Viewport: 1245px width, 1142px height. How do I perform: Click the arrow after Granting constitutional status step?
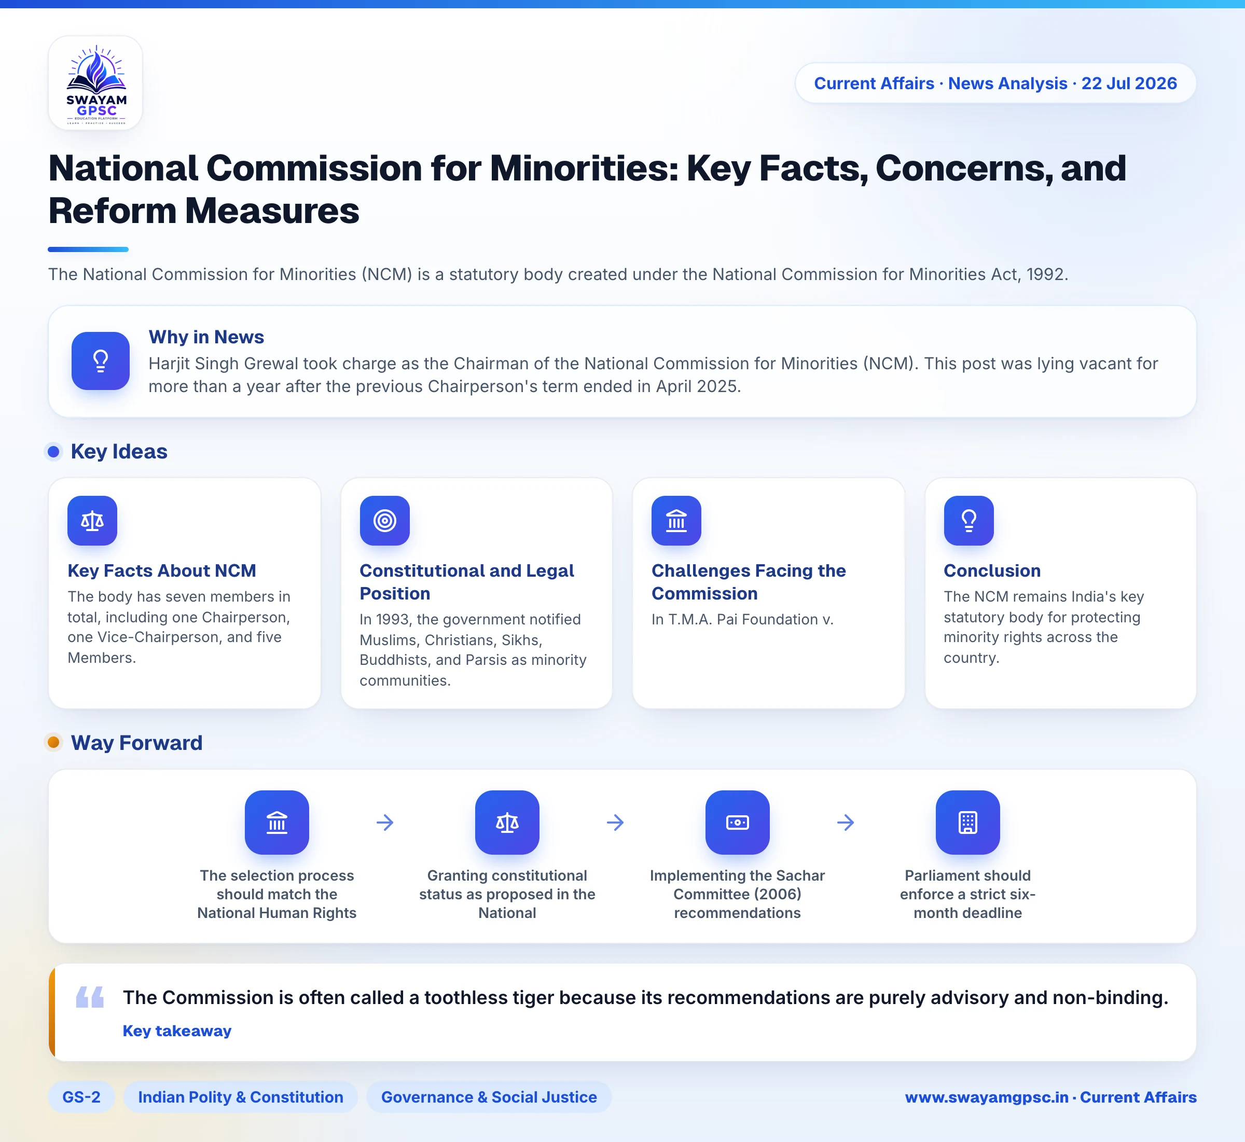[615, 823]
